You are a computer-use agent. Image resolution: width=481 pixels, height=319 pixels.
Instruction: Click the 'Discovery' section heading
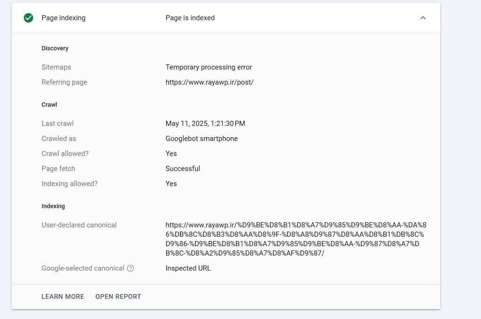tap(55, 48)
